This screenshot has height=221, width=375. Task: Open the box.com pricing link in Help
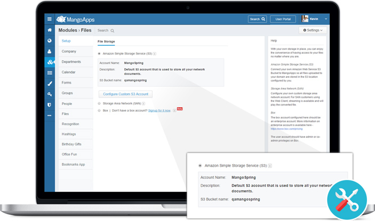[x=286, y=129]
